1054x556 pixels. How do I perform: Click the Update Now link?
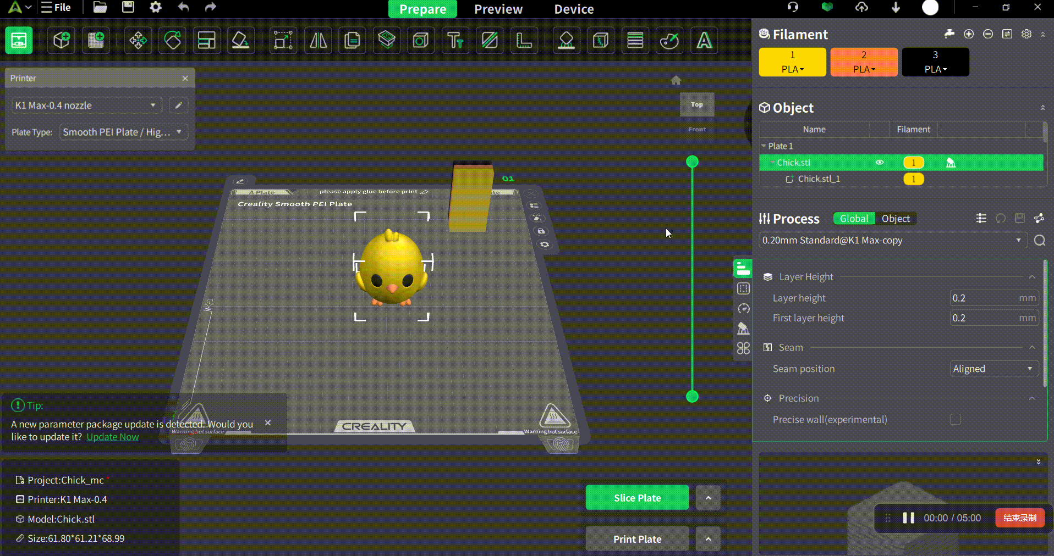tap(113, 437)
